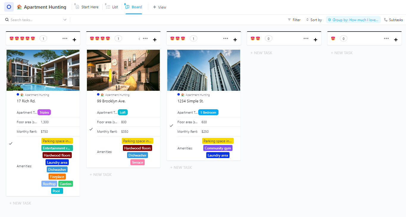
Task: Open Group by: How much I love dropdown
Action: [x=353, y=20]
